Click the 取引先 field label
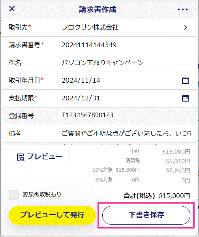Screen dimensions: 199x237 (x=18, y=27)
